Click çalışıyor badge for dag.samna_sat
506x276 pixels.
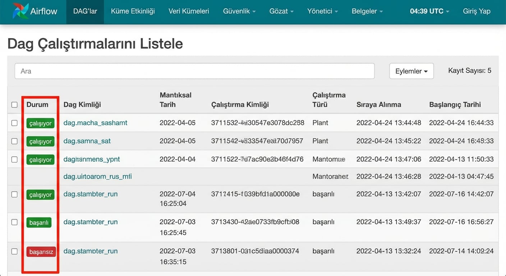[40, 141]
